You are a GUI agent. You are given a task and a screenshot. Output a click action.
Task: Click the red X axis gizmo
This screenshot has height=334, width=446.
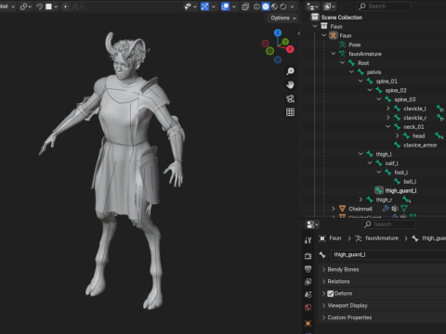290,49
